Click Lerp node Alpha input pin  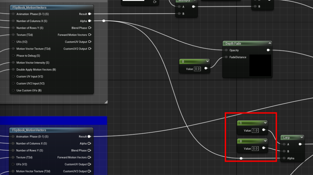[x=284, y=158]
